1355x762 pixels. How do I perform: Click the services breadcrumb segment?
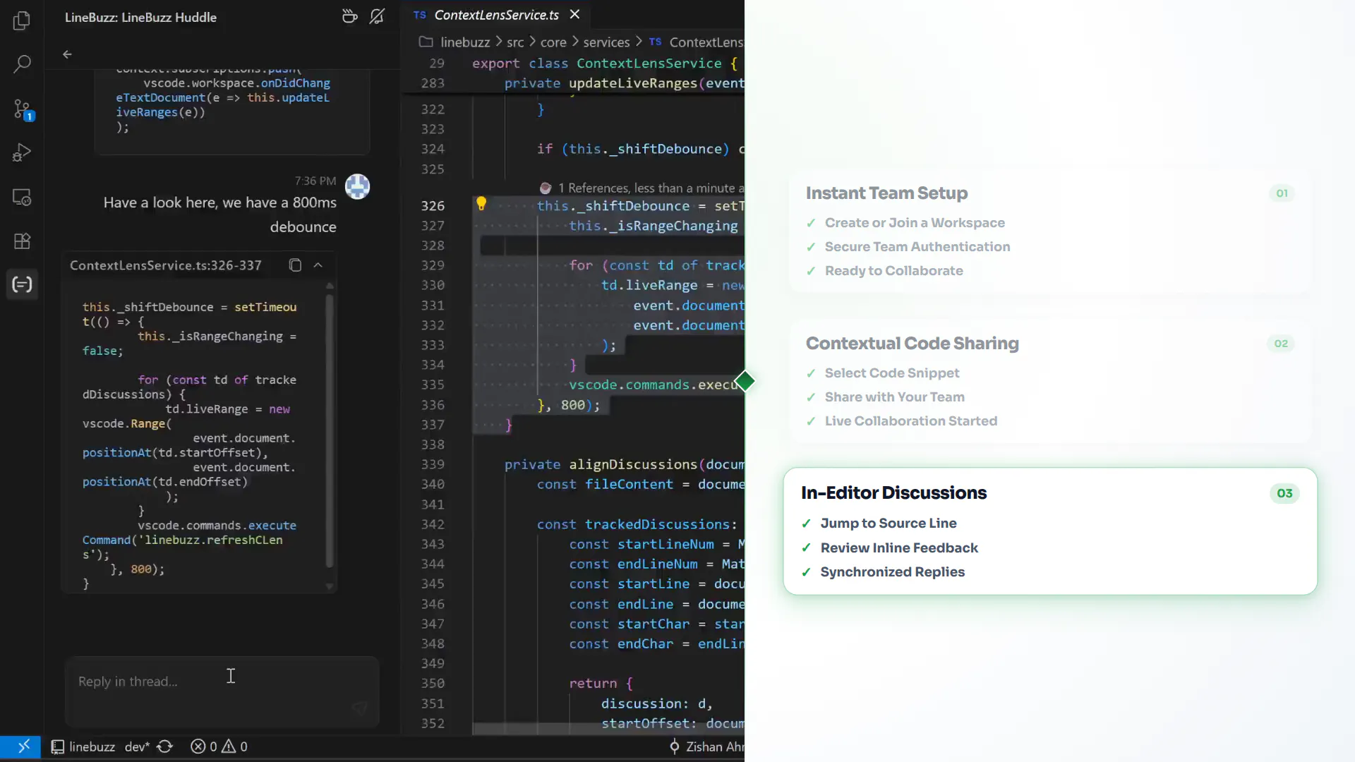[606, 42]
